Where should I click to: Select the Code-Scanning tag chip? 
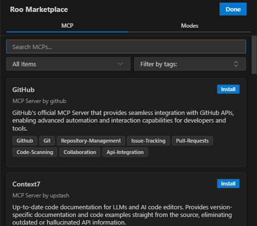35,152
